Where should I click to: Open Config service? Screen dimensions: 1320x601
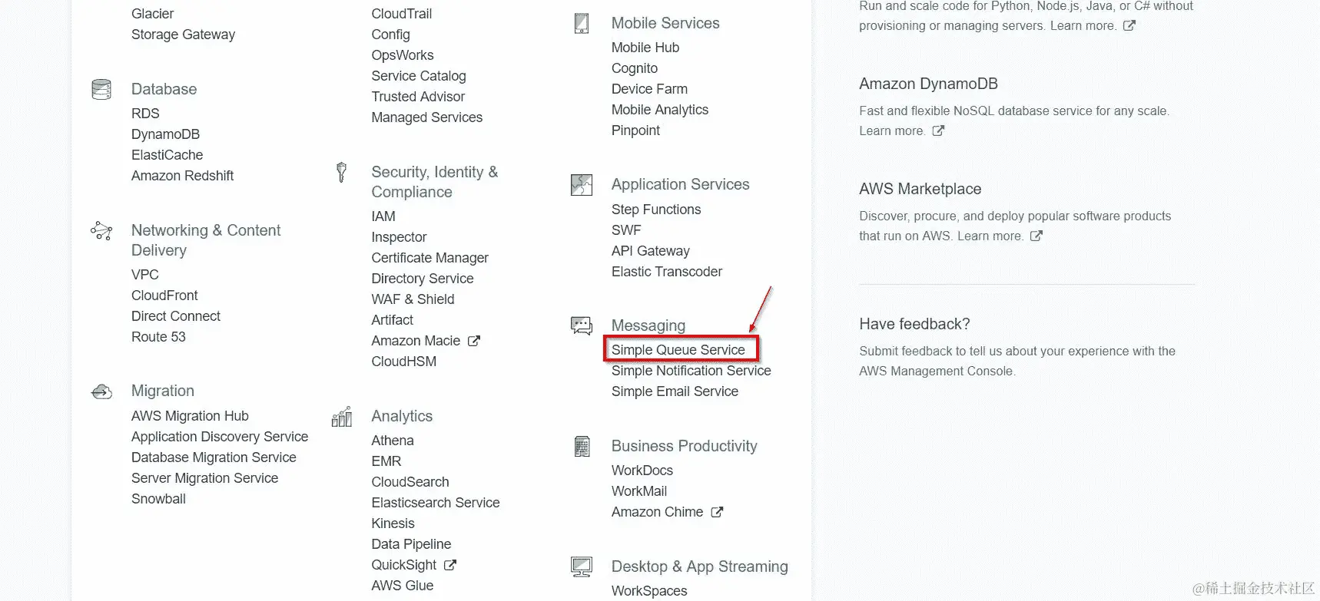(x=390, y=35)
